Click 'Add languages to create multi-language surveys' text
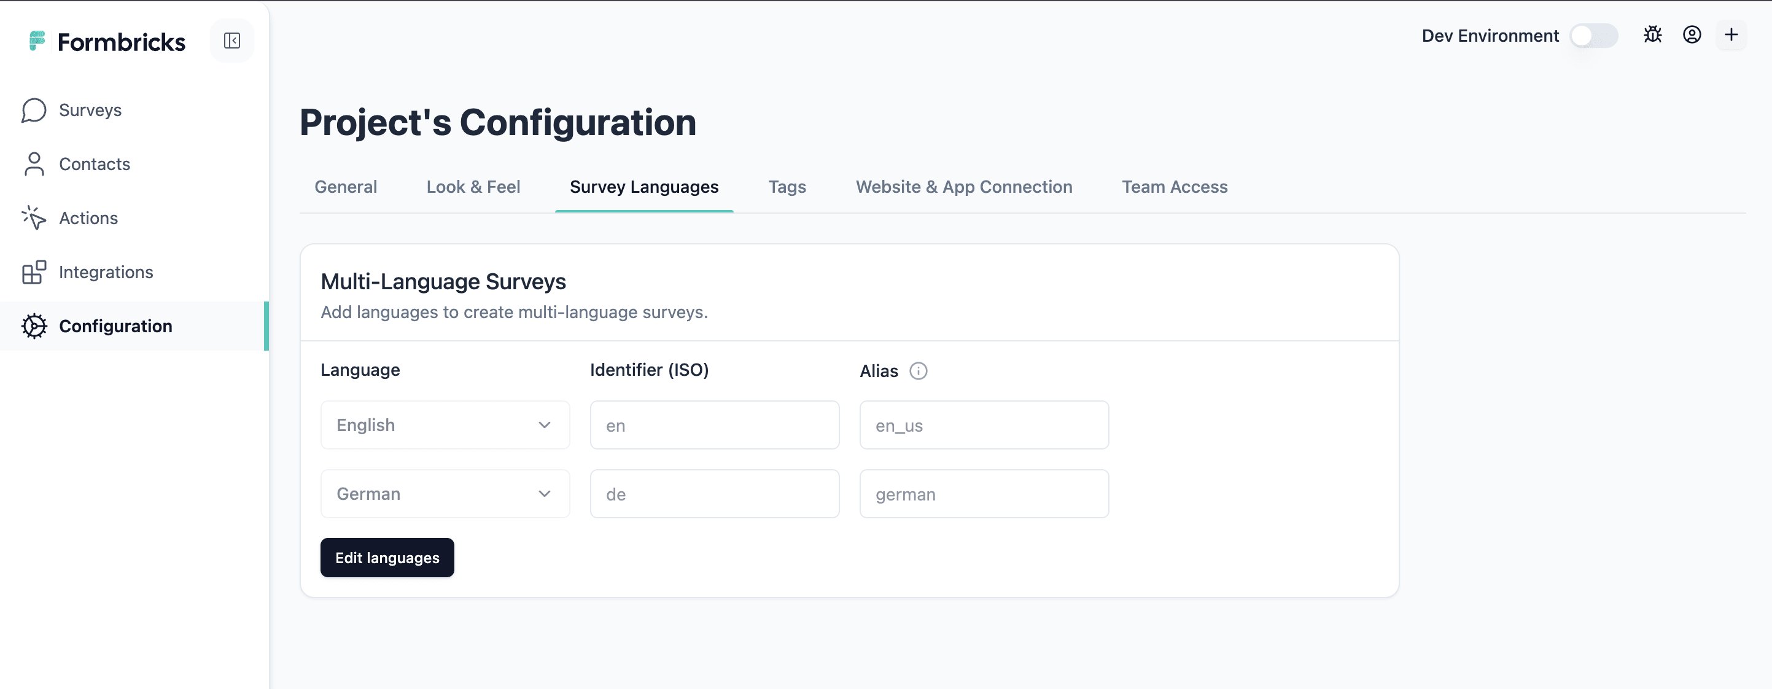The height and width of the screenshot is (689, 1772). coord(514,312)
